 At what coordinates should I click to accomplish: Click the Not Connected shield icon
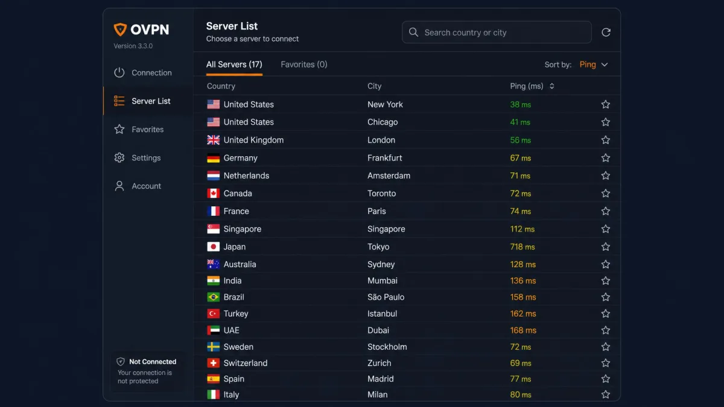[121, 362]
